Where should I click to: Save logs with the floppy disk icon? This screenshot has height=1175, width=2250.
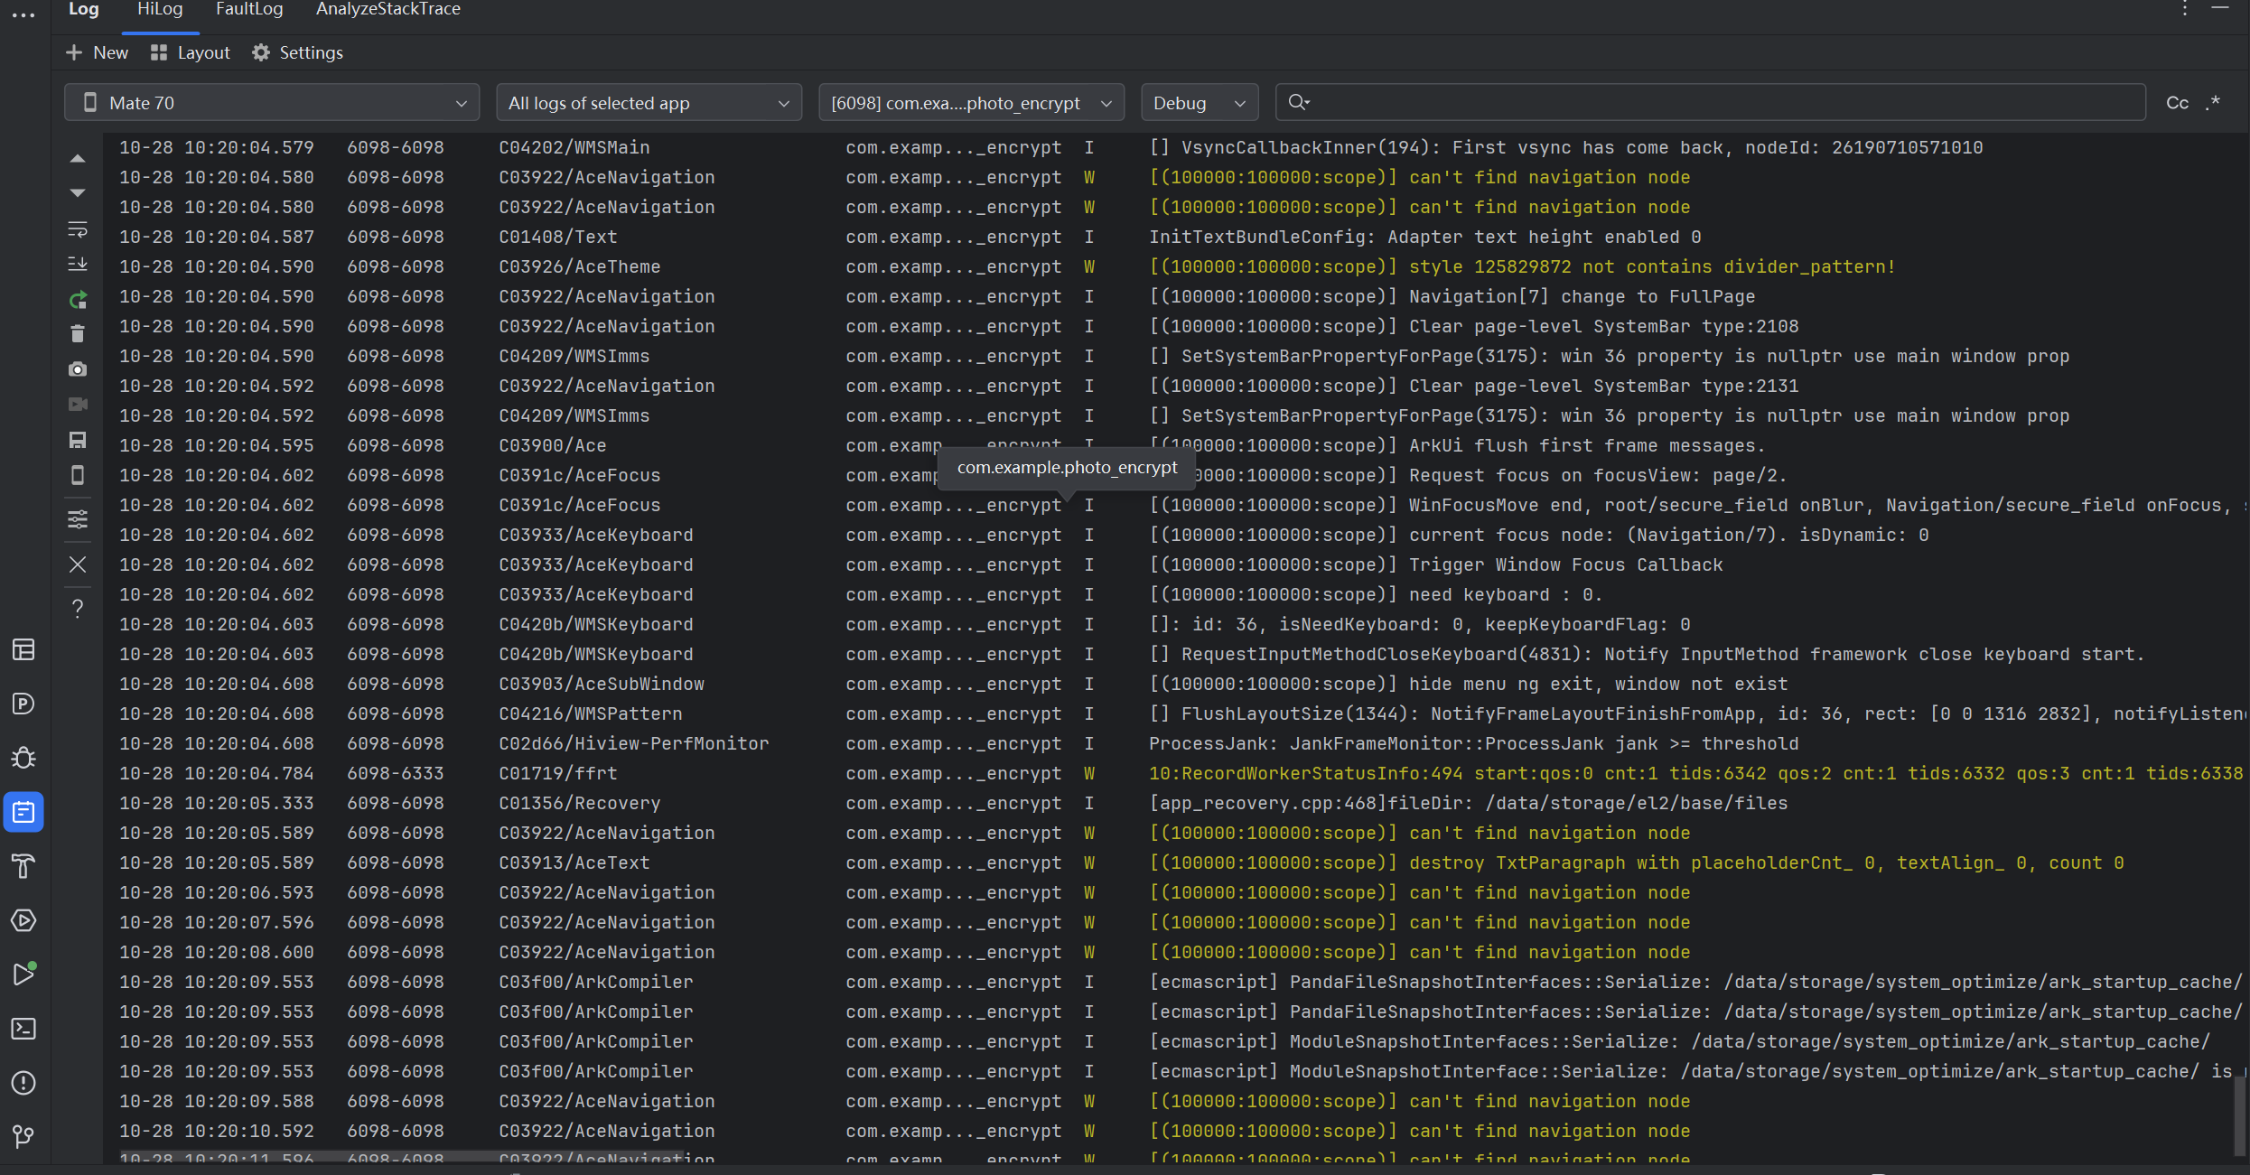pyautogui.click(x=78, y=440)
